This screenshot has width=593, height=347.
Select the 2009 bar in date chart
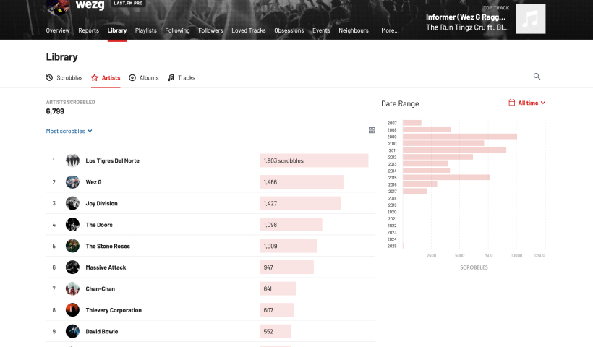tap(459, 137)
